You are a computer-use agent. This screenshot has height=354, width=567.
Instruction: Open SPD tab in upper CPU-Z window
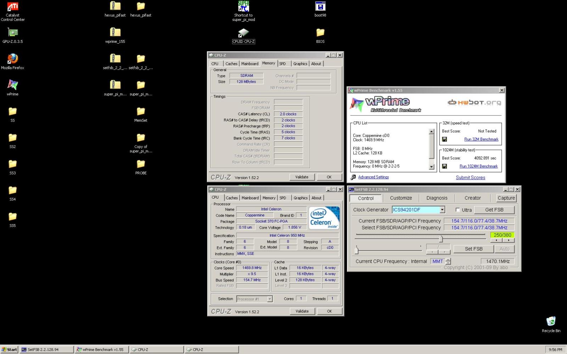[282, 64]
